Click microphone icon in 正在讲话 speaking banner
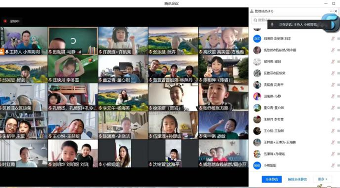The width and height of the screenshot is (340, 188). 272,25
